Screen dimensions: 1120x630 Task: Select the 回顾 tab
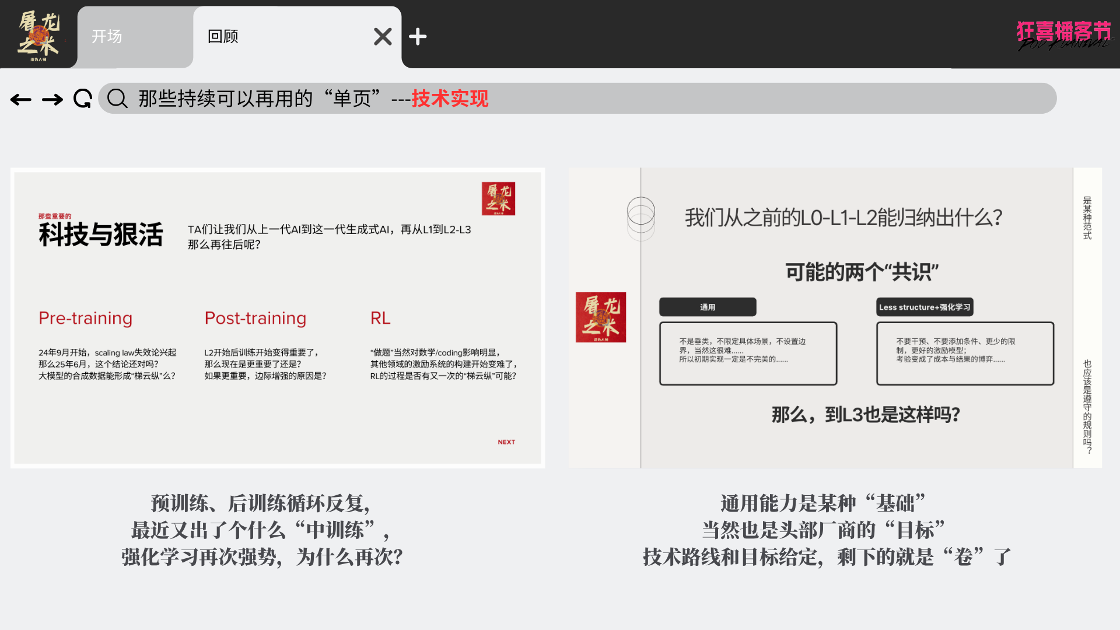coord(223,37)
